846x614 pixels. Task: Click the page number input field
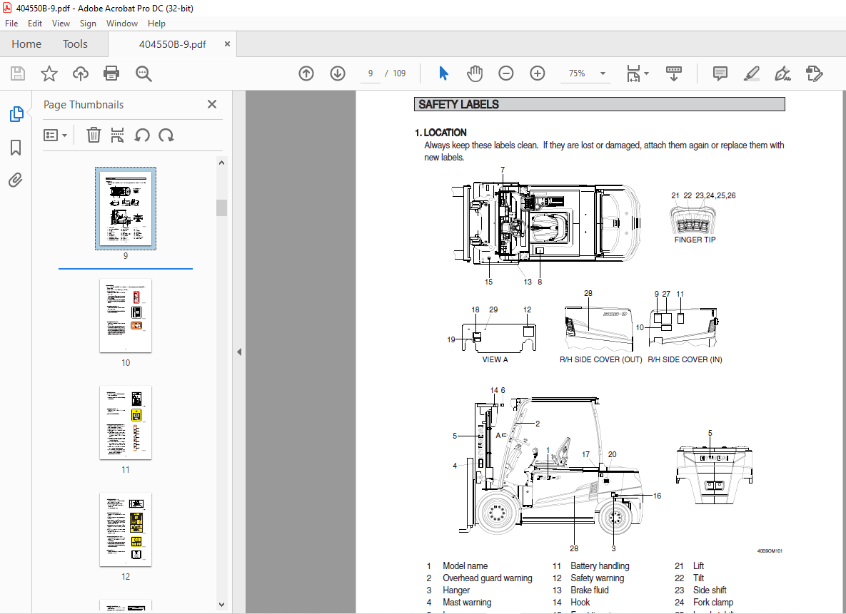(371, 73)
